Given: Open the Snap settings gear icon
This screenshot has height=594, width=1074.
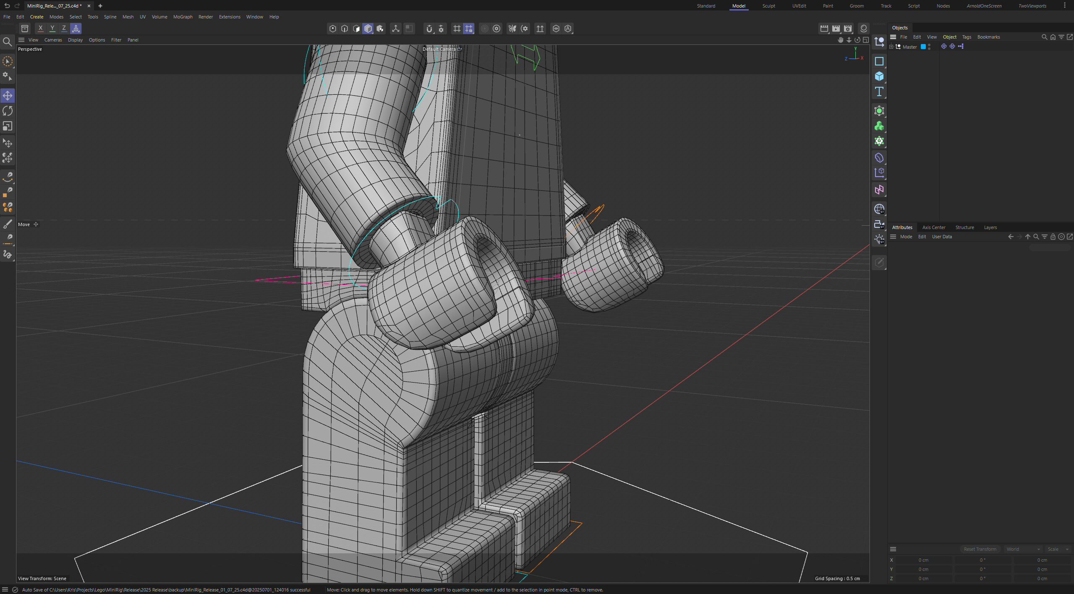Looking at the screenshot, I should pos(441,29).
